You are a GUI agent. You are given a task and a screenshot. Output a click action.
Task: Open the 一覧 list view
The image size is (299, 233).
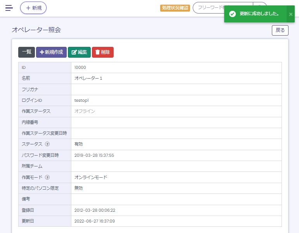click(x=26, y=52)
